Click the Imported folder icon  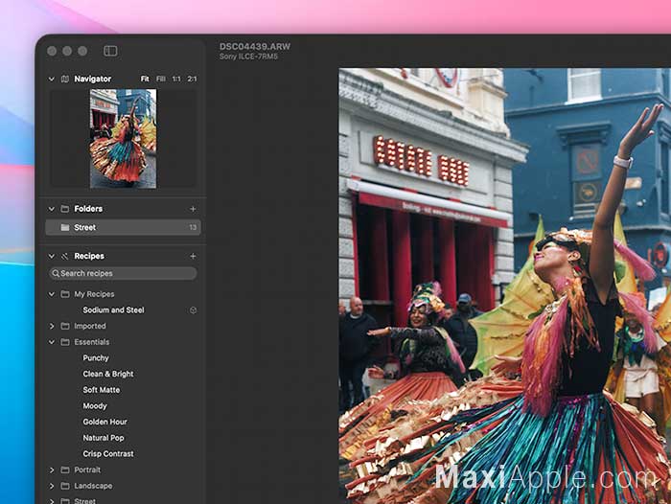pyautogui.click(x=65, y=326)
